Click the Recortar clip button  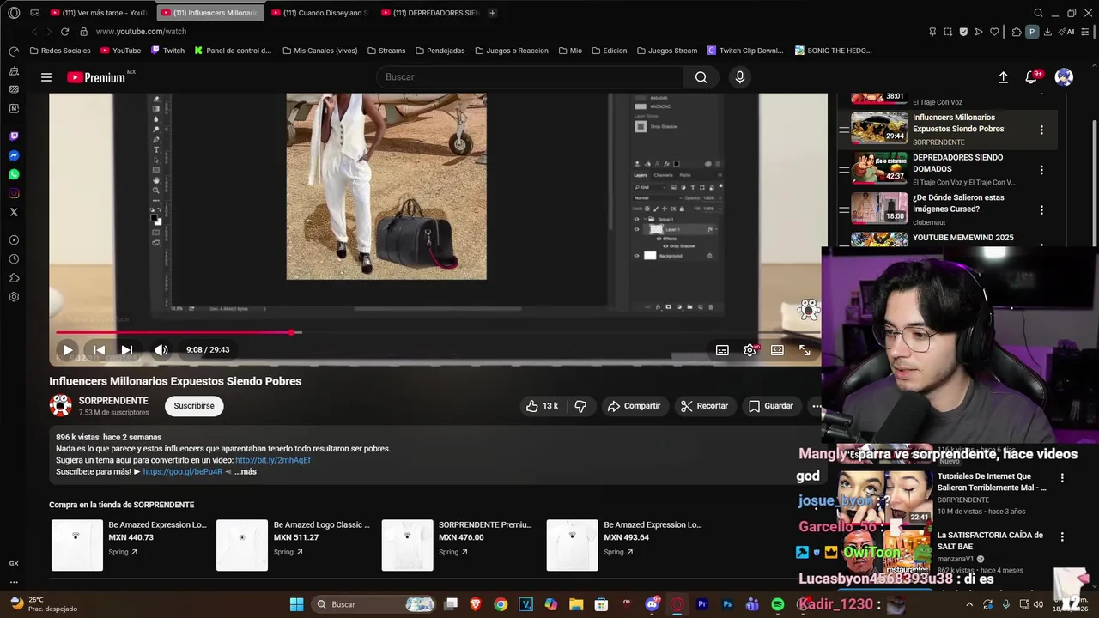point(704,406)
